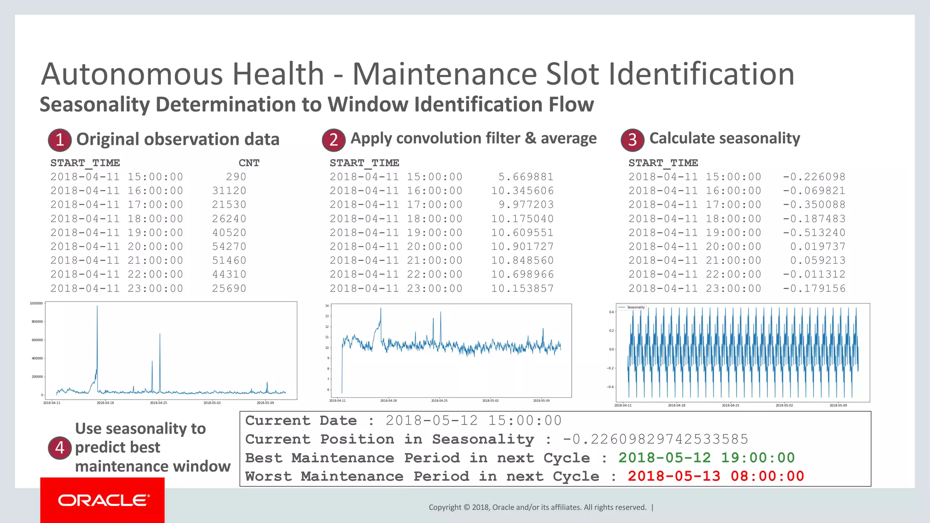Screen dimensions: 930x523
Task: Click the red circled number 2 badge
Action: (333, 140)
